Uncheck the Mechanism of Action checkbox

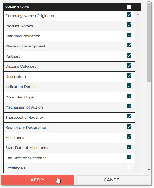[129, 106]
